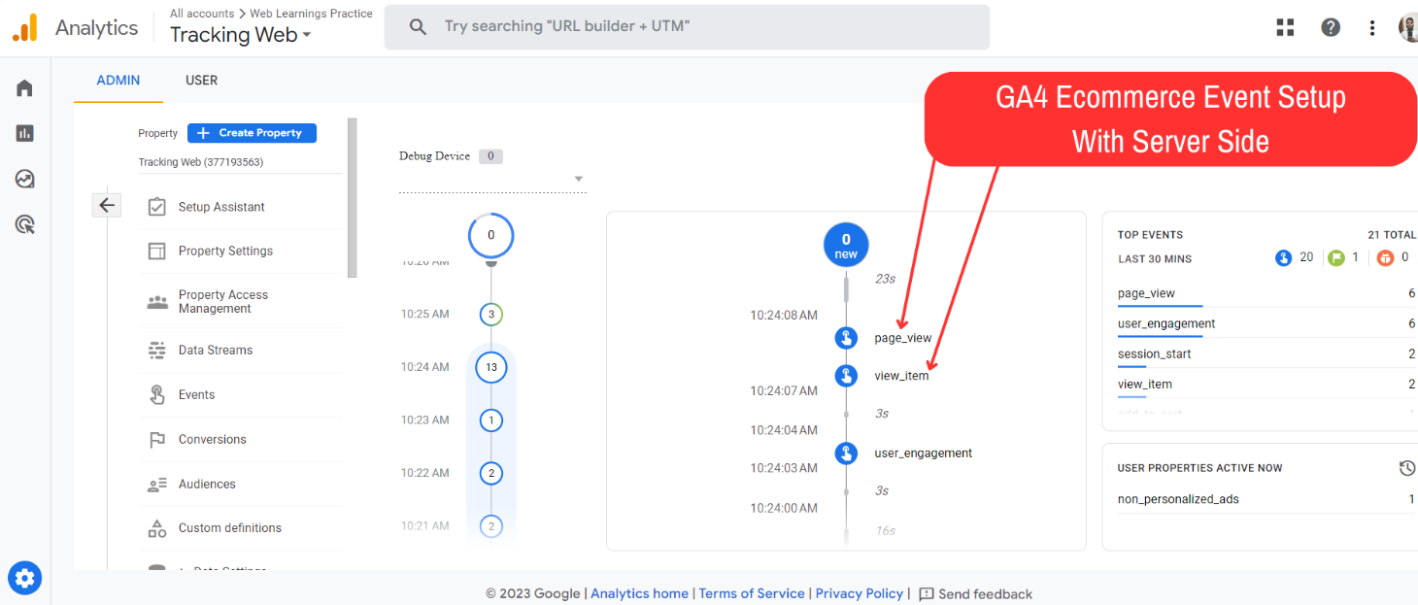Expand the Tracking Web property selector
The image size is (1418, 605).
click(240, 35)
